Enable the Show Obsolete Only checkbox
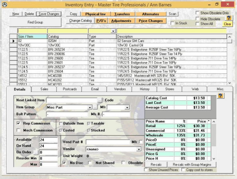Image resolution: width=237 pixels, height=179 pixels. [197, 13]
